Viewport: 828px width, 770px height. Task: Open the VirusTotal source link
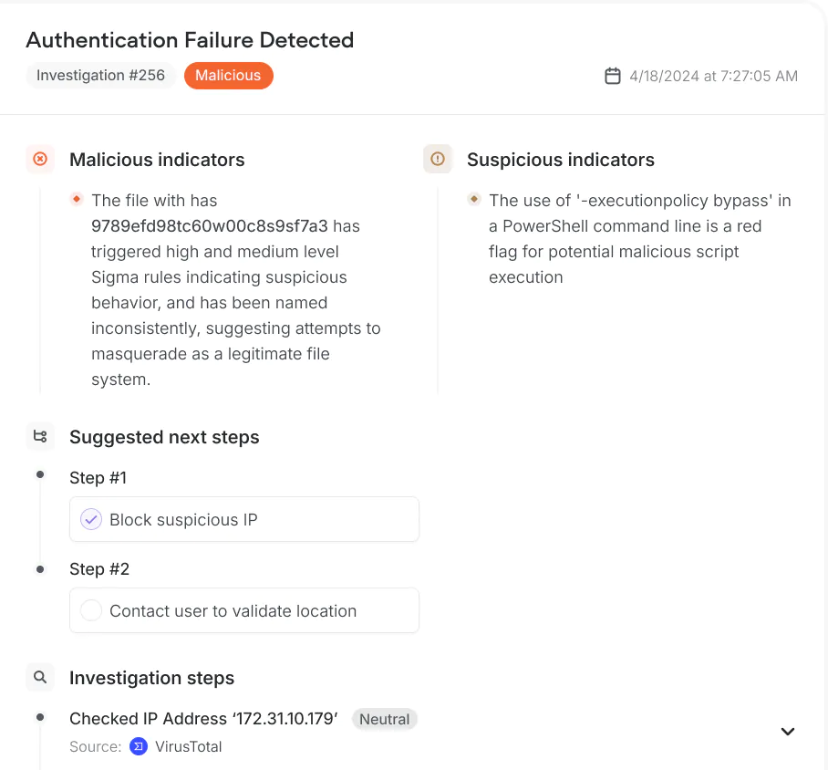[189, 746]
